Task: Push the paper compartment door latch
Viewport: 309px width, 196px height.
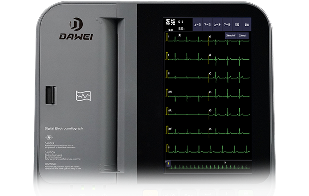Action: tap(47, 95)
